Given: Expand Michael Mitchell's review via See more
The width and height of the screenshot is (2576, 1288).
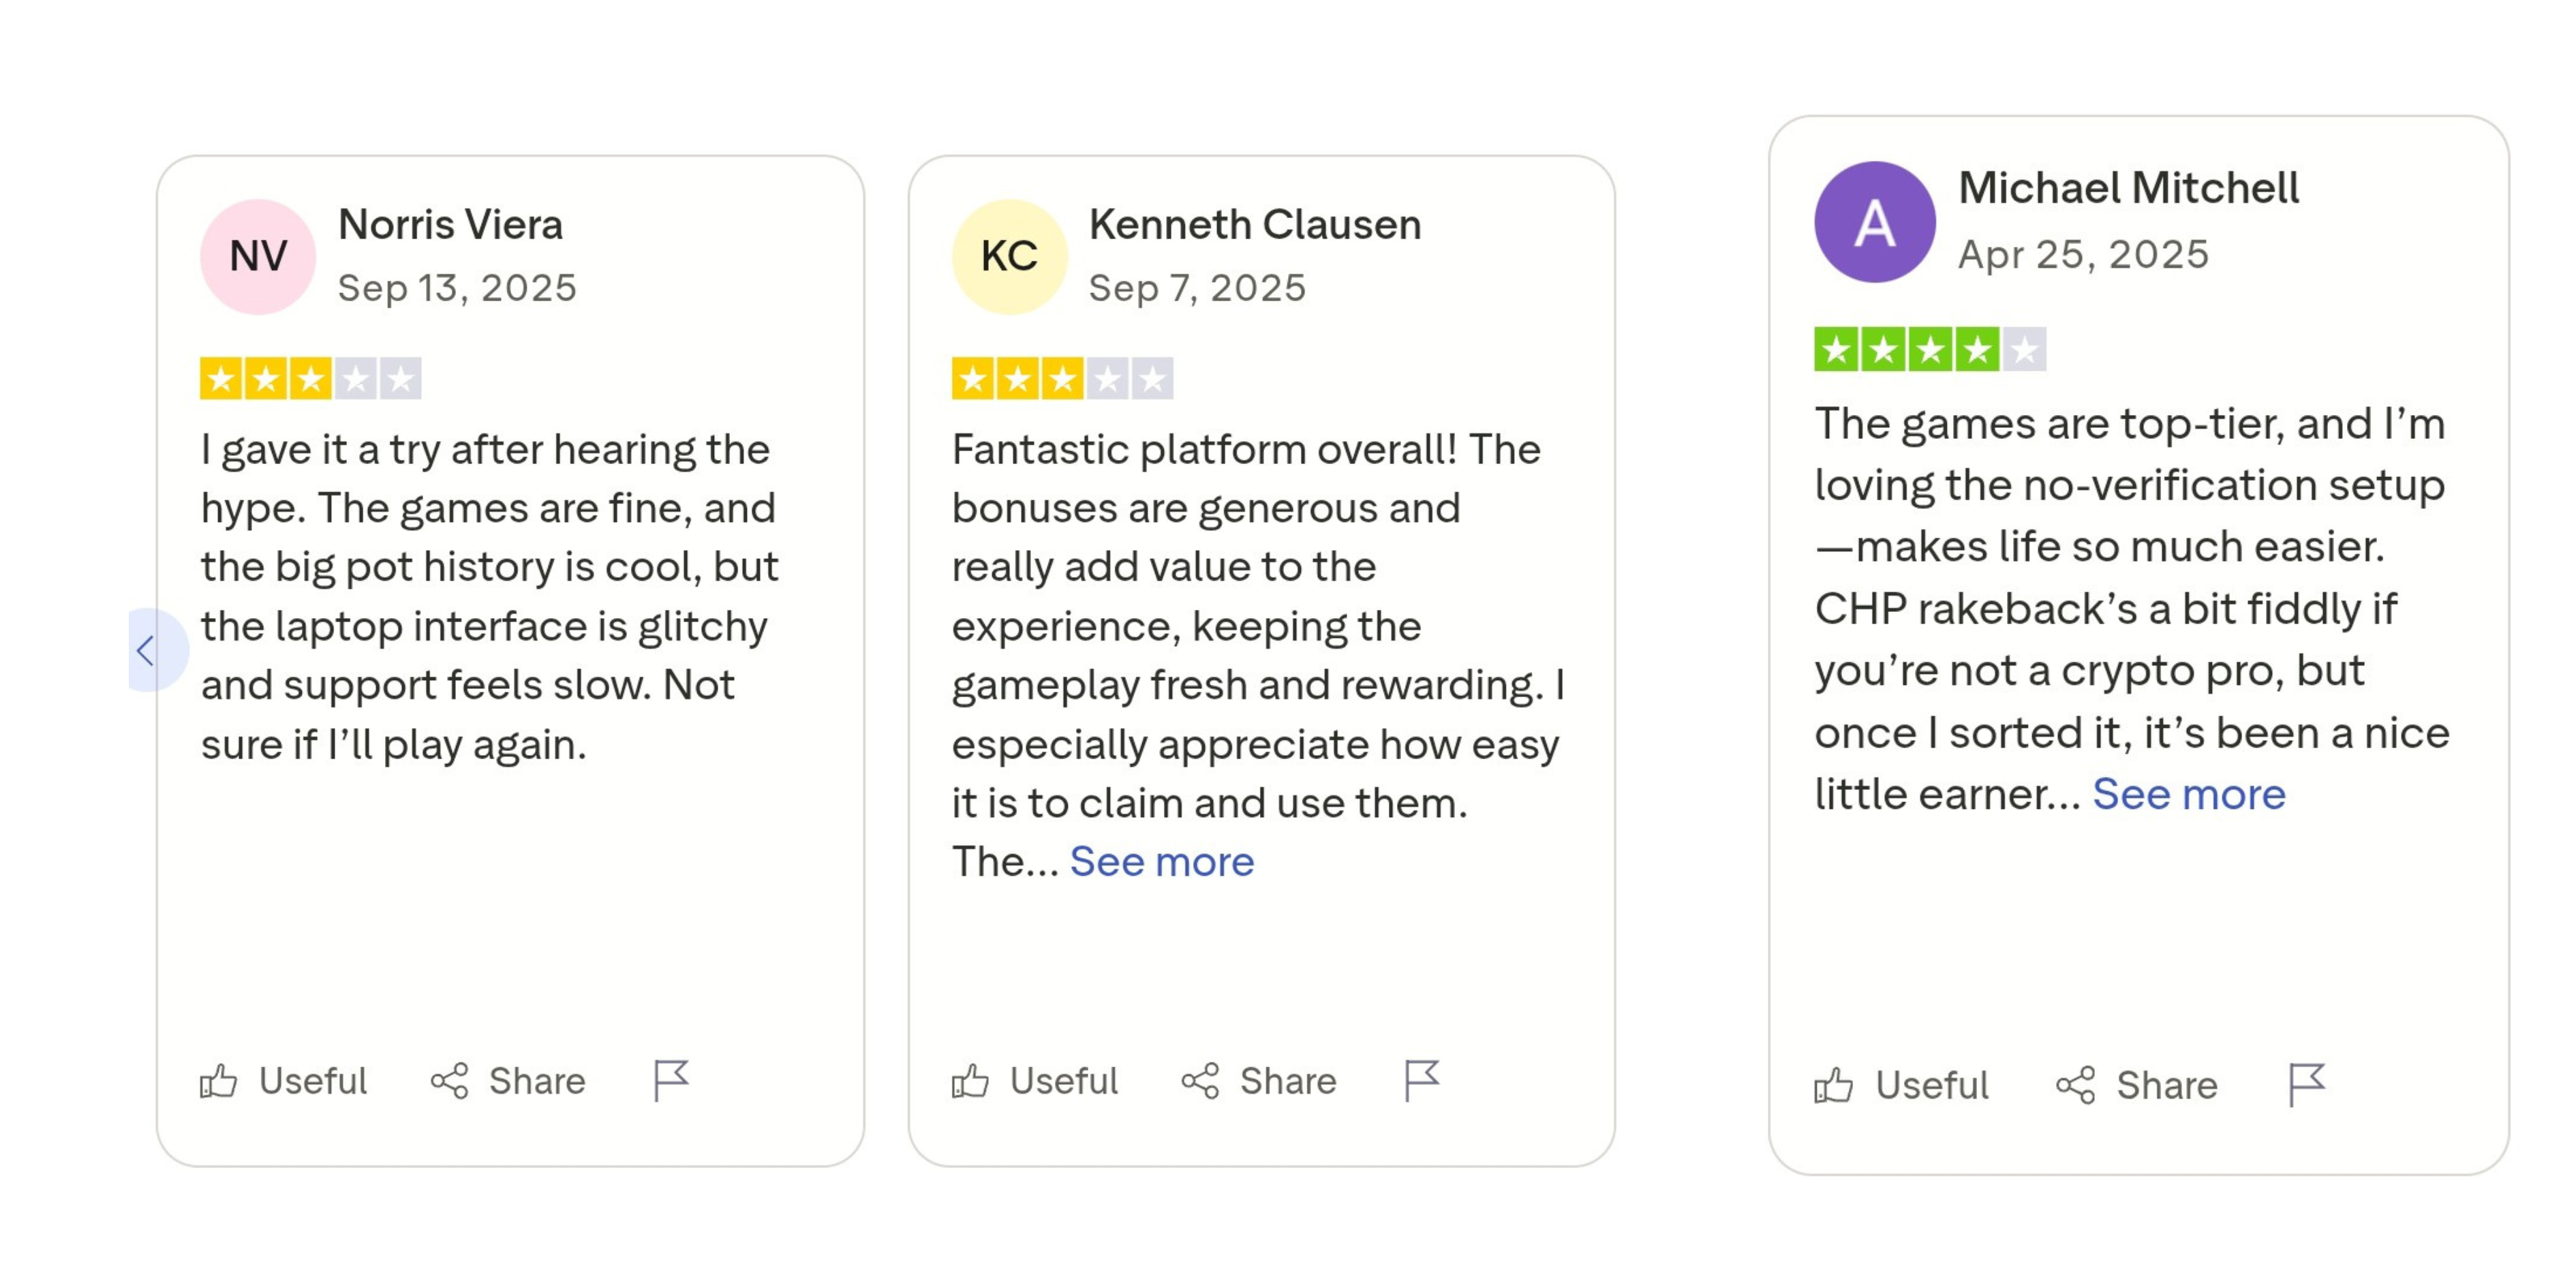Looking at the screenshot, I should coord(2188,795).
